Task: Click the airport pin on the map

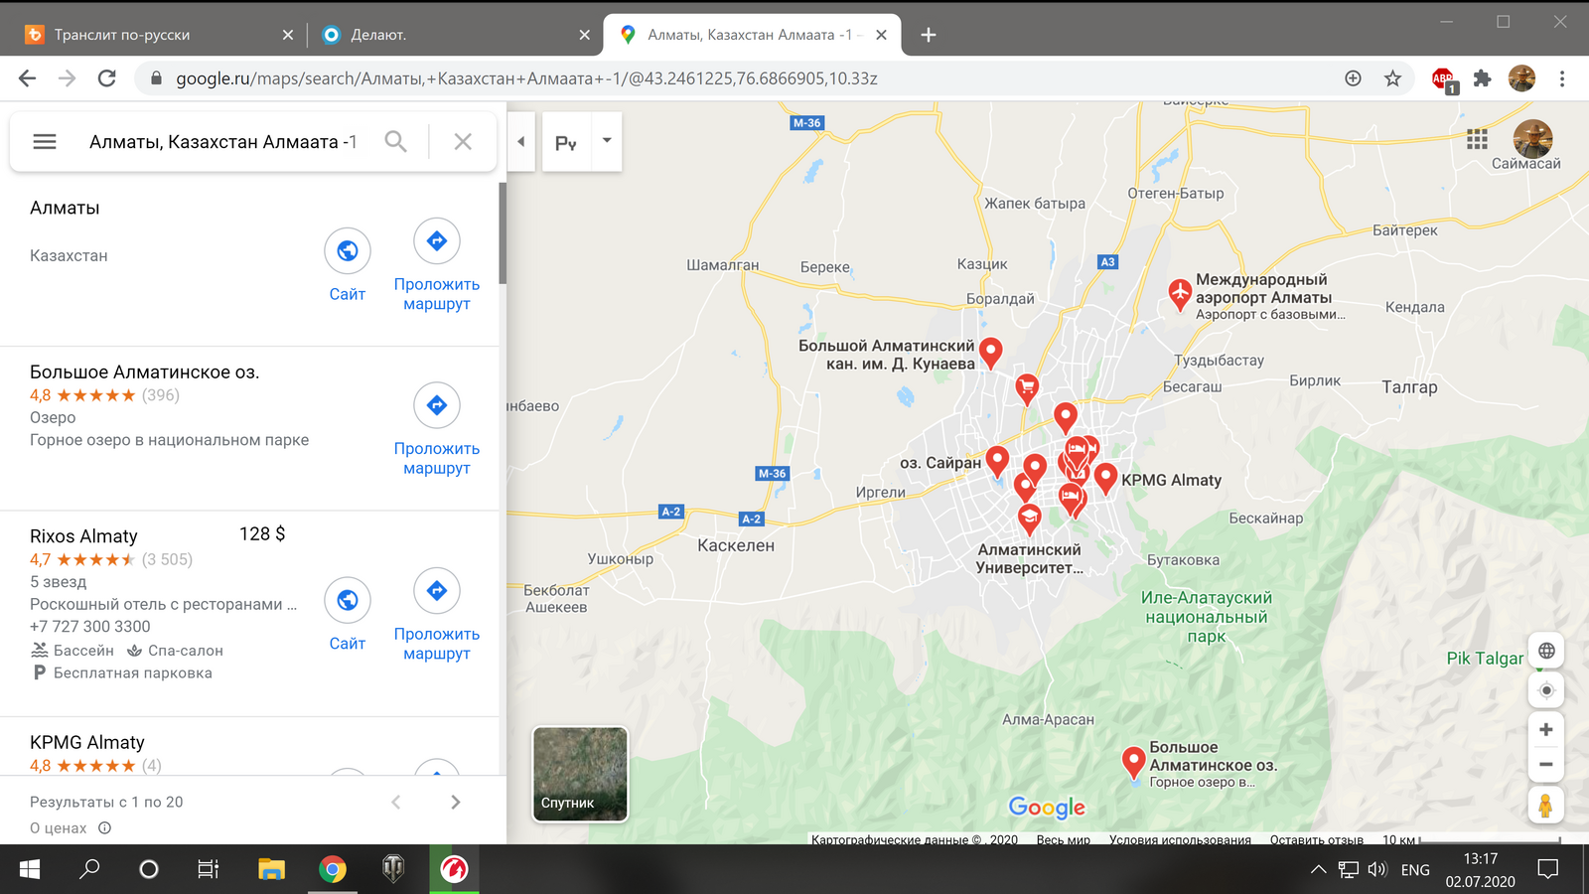Action: 1179,295
